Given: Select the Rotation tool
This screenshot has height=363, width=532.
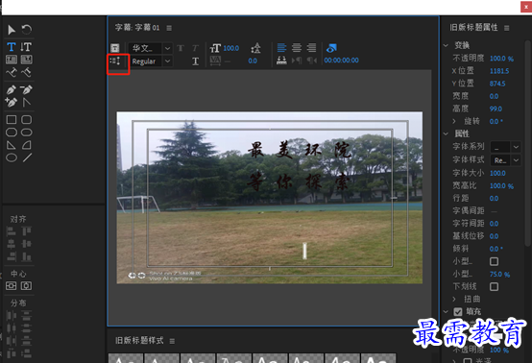Looking at the screenshot, I should 27,30.
